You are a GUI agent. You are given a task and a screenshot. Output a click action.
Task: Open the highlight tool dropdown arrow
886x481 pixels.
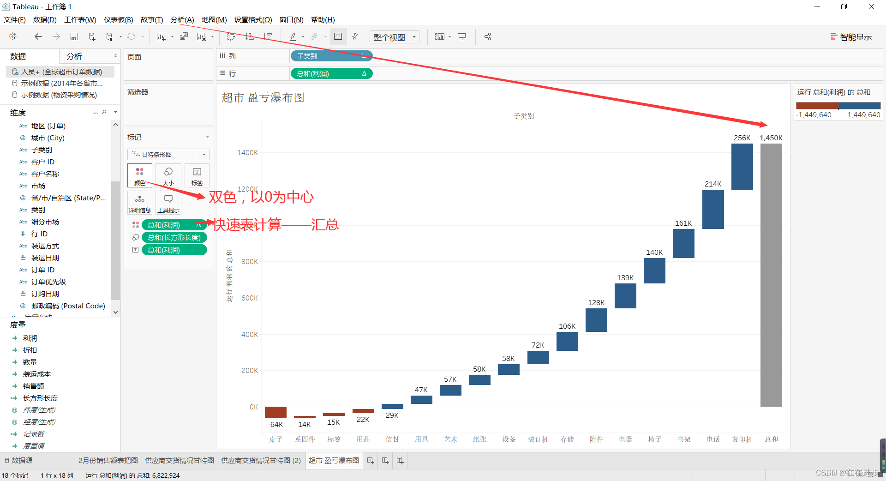[x=303, y=37]
